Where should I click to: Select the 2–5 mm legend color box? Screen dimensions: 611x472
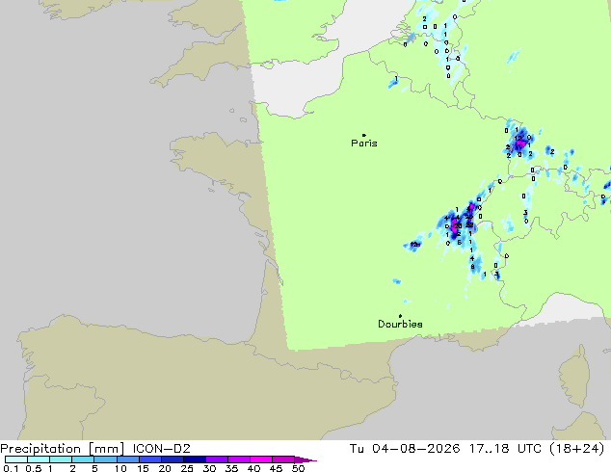tap(83, 459)
